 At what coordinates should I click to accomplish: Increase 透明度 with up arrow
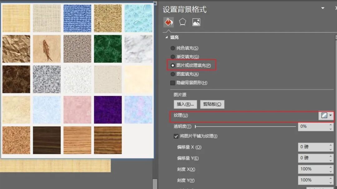tap(330, 125)
